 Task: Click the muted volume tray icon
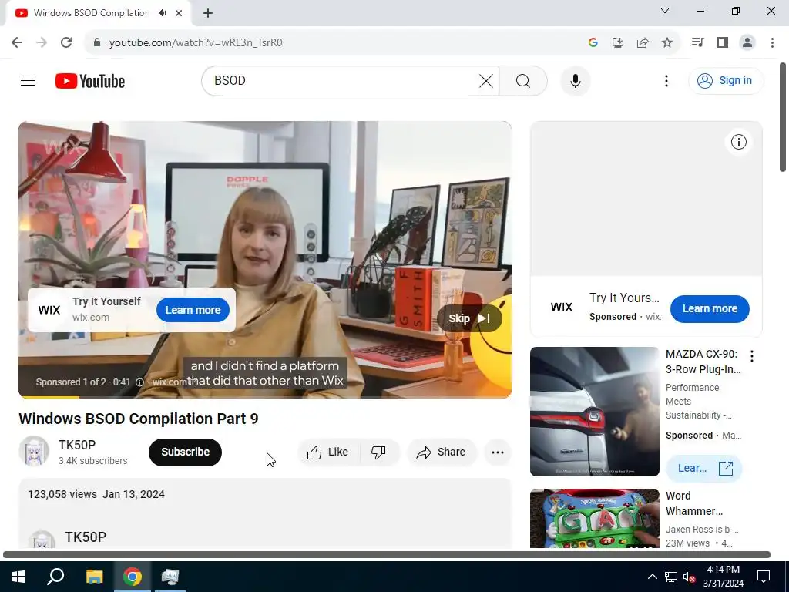point(689,577)
